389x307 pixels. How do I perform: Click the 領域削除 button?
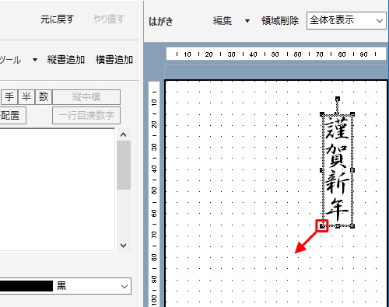280,21
